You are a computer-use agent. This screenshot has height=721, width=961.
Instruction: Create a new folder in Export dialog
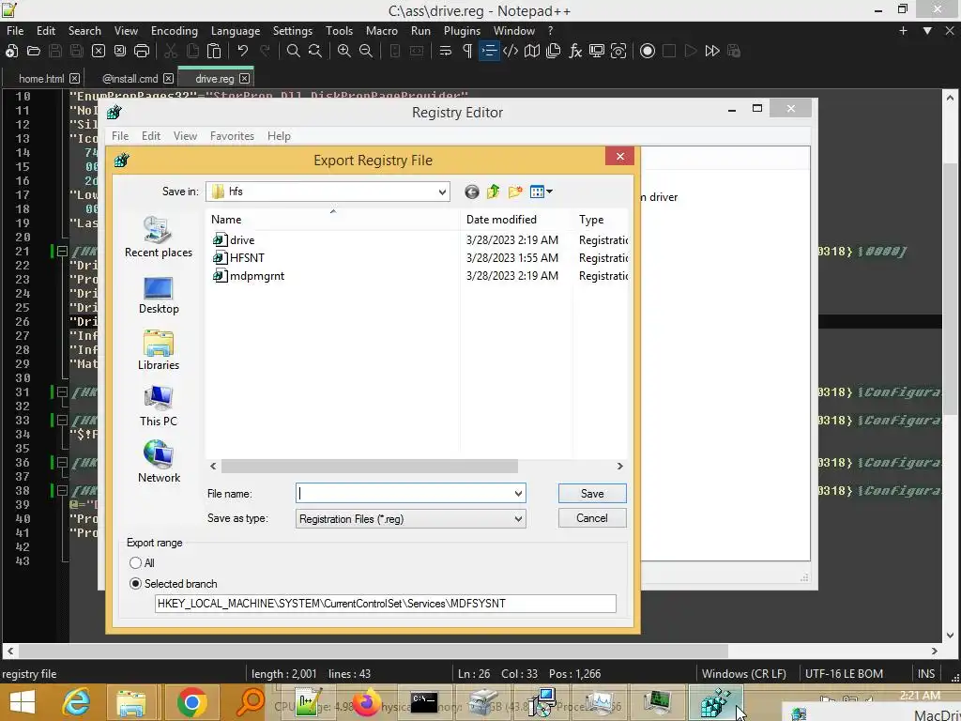tap(515, 192)
